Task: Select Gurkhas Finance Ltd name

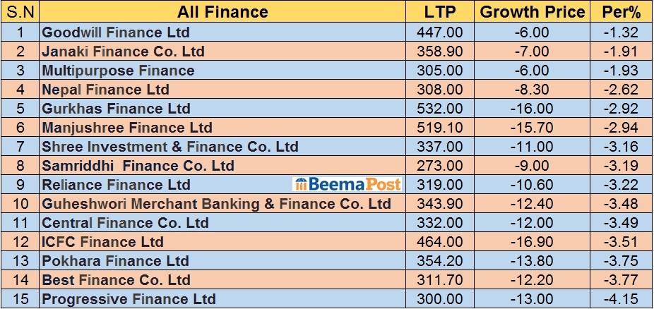Action: click(x=116, y=109)
